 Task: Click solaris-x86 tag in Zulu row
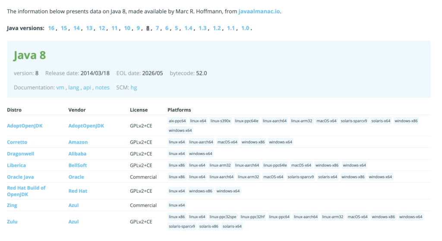point(209,226)
